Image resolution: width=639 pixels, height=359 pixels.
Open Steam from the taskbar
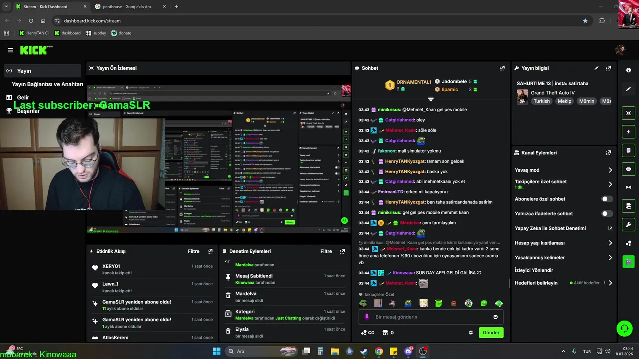pos(364,351)
